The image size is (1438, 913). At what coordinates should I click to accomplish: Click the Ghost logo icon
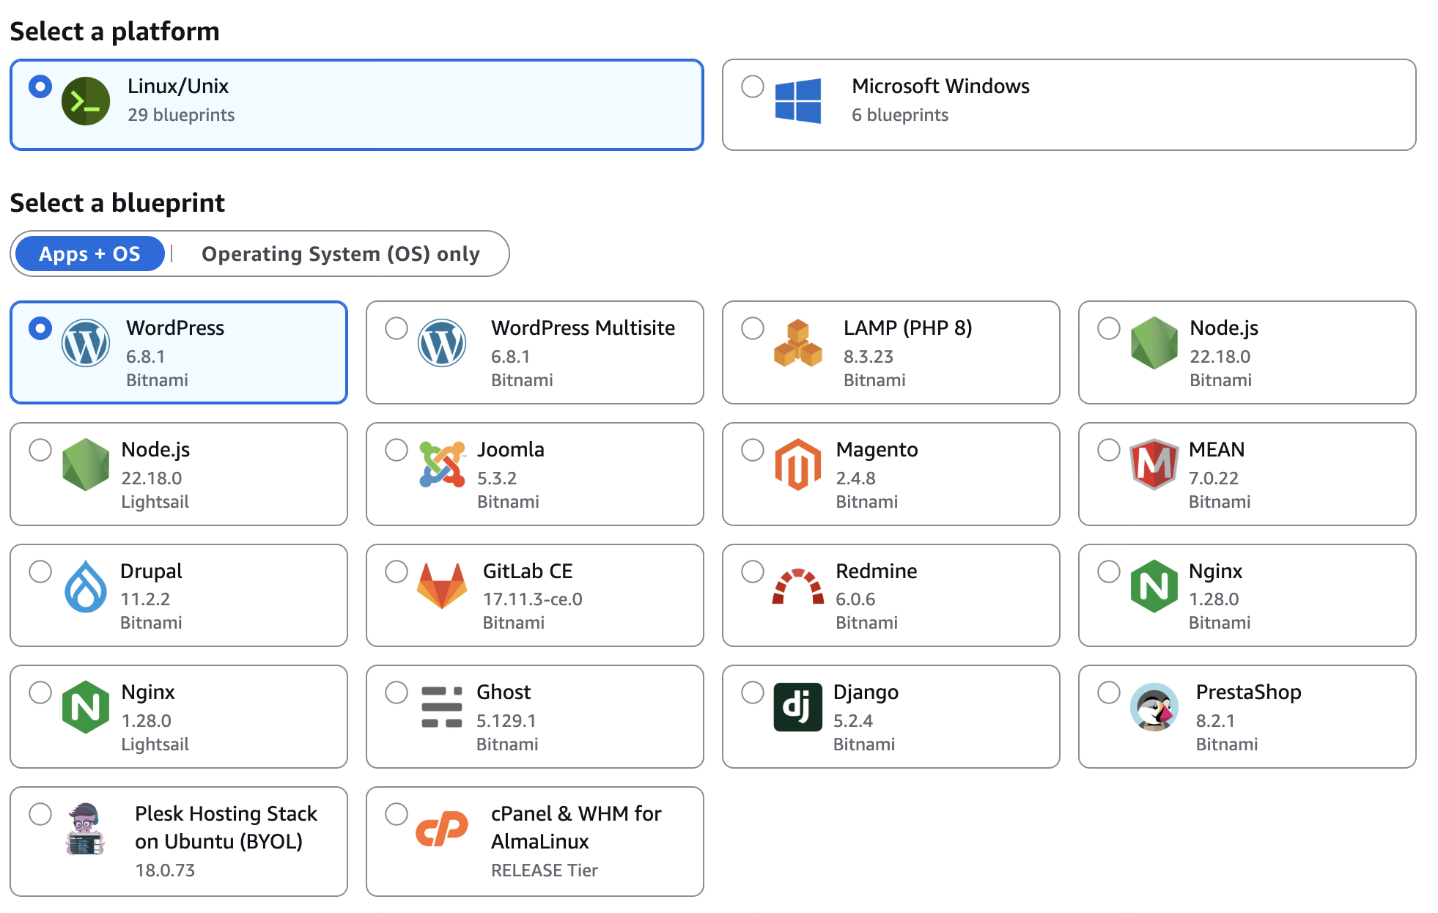[x=441, y=707]
